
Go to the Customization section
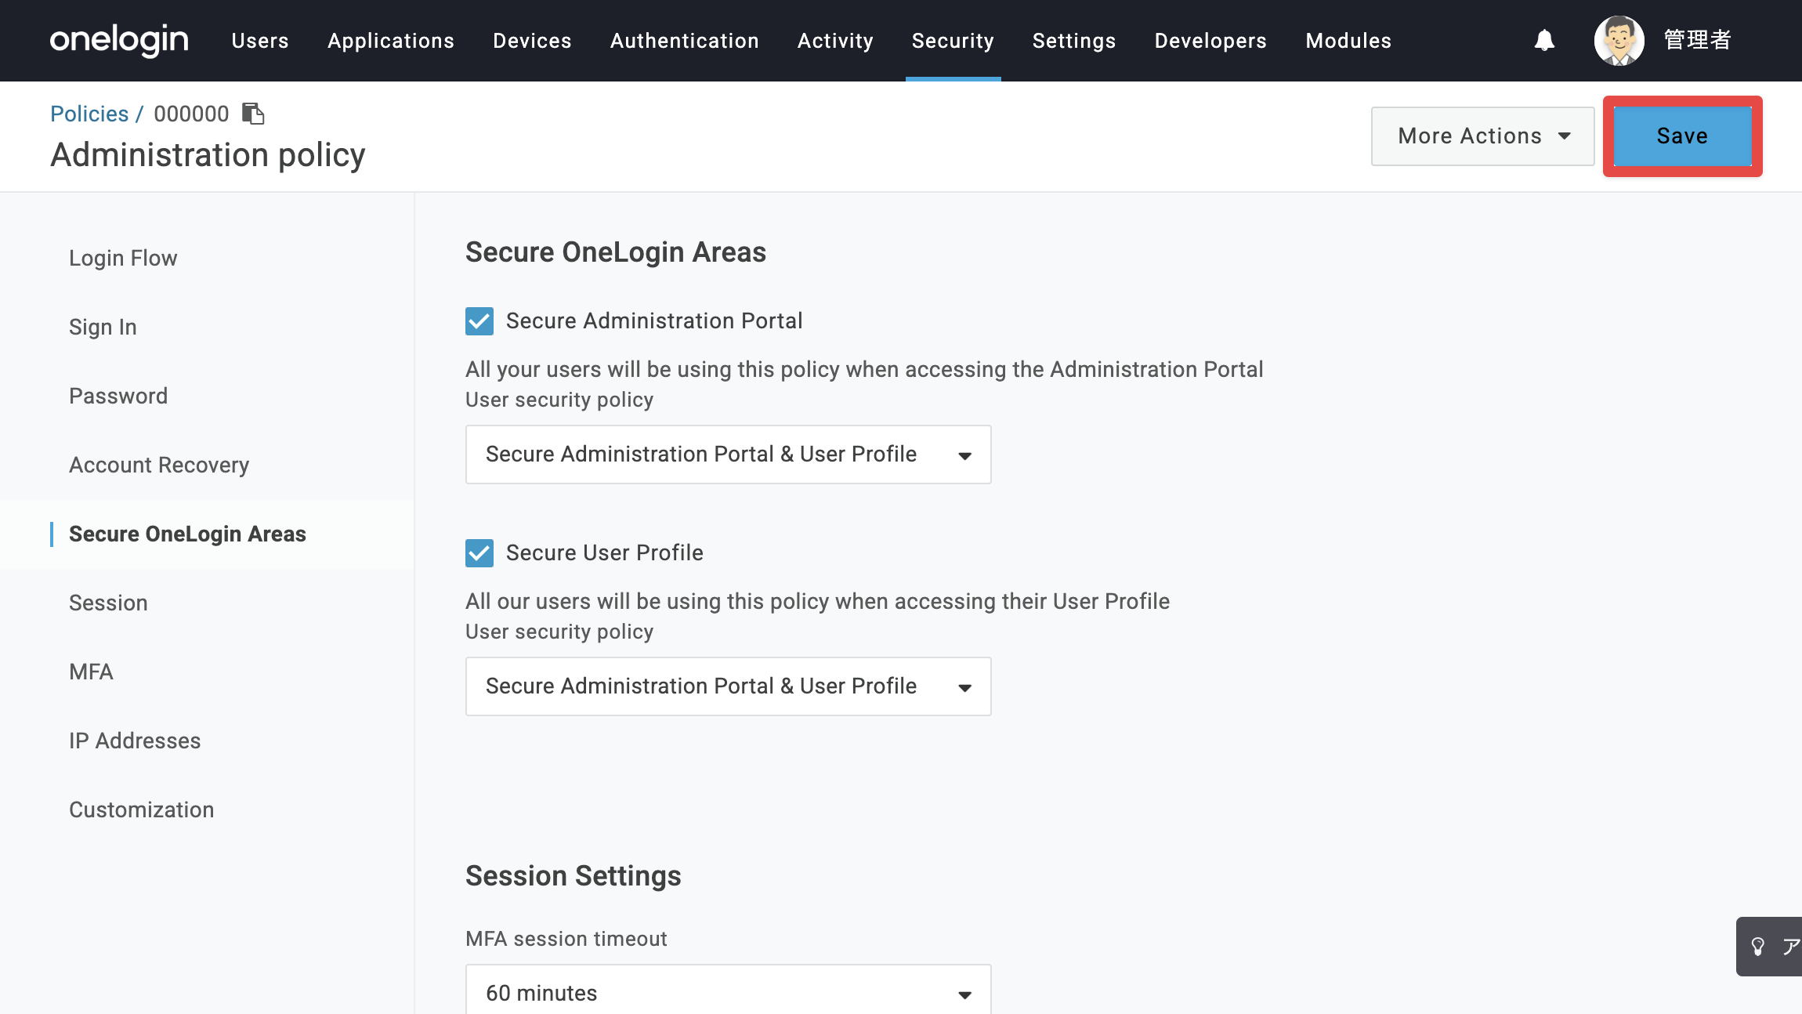(x=141, y=810)
